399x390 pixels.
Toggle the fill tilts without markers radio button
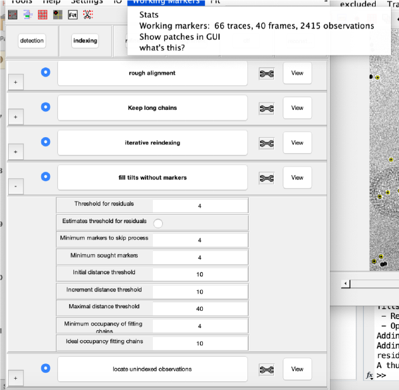click(x=45, y=176)
